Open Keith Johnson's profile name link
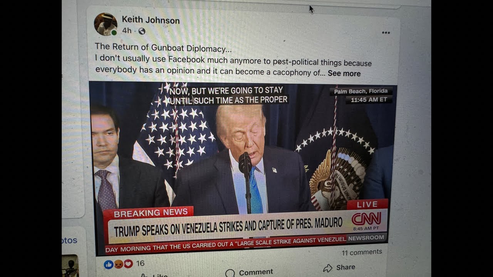Viewport: 493px width, 277px height. 151,20
